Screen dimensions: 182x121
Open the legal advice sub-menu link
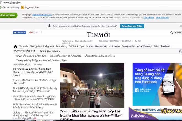tap(24, 51)
